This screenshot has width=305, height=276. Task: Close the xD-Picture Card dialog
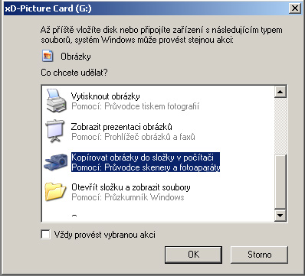(x=295, y=8)
